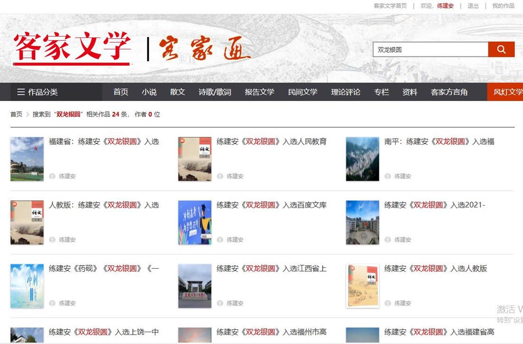Click the author avatar icon under 《双龙银圆》入选人教版 article
The width and height of the screenshot is (523, 344).
pyautogui.click(x=388, y=303)
